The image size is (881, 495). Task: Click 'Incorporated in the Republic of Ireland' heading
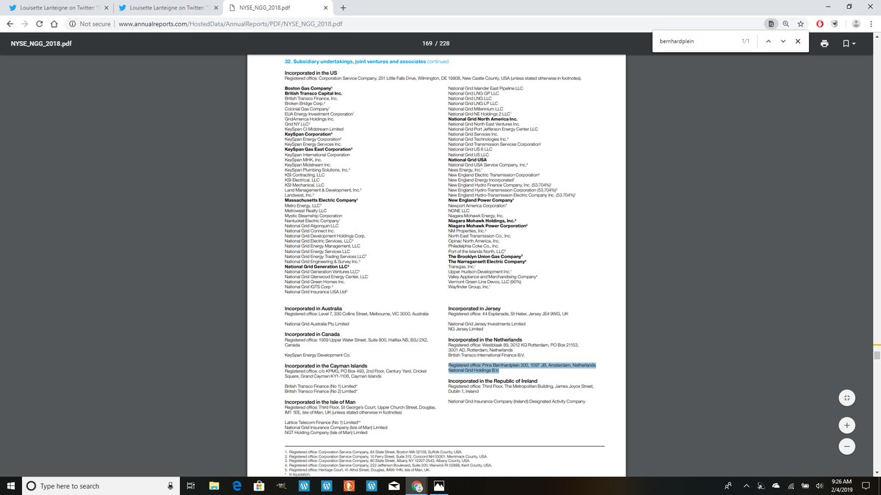(492, 381)
